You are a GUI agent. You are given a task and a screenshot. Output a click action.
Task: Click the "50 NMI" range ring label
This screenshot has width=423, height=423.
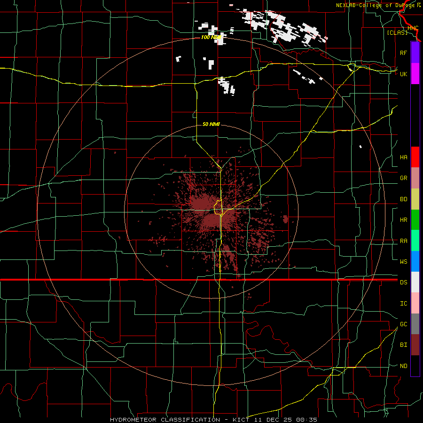click(x=211, y=124)
